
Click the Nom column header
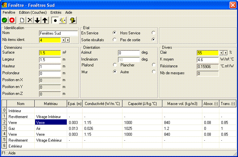pos(21,104)
